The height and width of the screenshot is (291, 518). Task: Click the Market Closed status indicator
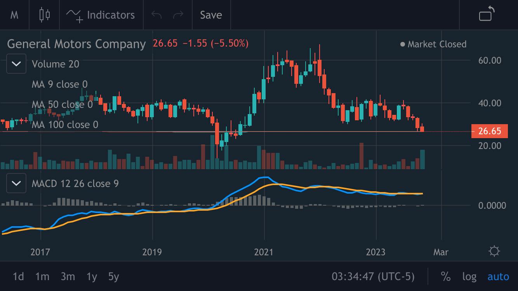(x=433, y=44)
